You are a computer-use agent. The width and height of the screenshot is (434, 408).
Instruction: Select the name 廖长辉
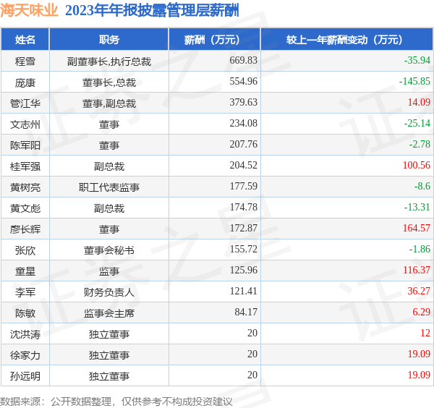click(25, 229)
